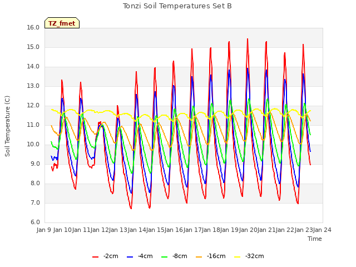Click the Jan 18 x-axis tick label
The width and height of the screenshot is (356, 267).
(x=211, y=230)
